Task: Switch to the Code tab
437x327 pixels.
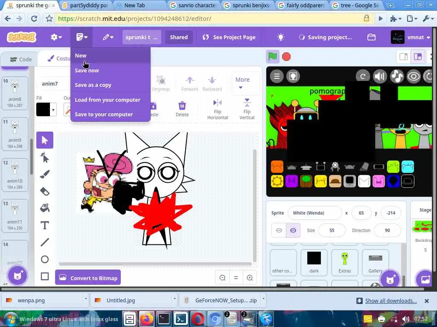Action: click(x=20, y=59)
